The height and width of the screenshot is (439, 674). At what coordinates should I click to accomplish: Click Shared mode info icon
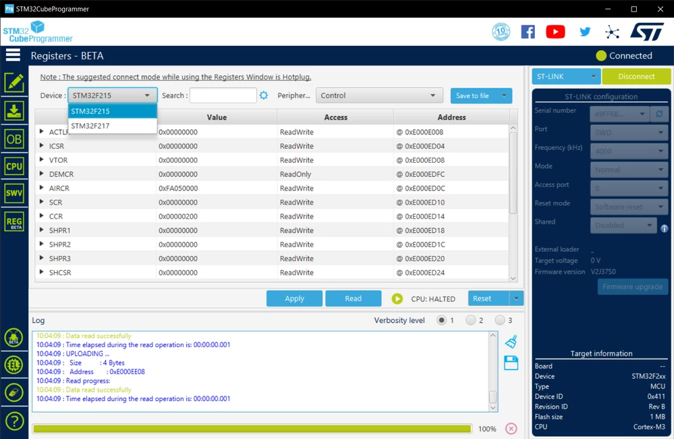pos(664,228)
